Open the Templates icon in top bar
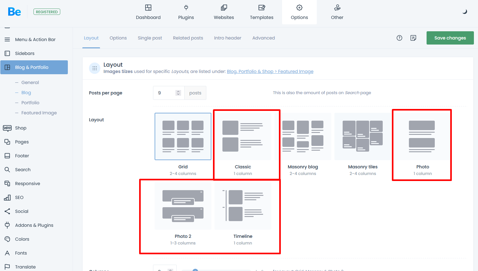The height and width of the screenshot is (271, 478). [x=262, y=8]
